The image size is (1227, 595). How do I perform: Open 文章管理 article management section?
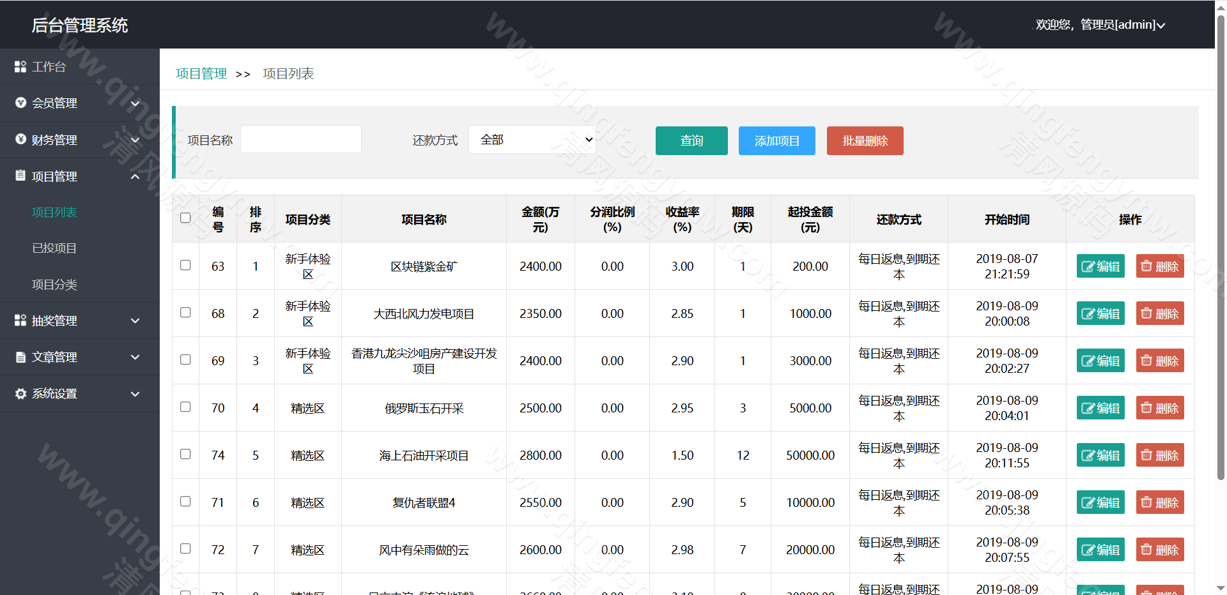pos(54,357)
